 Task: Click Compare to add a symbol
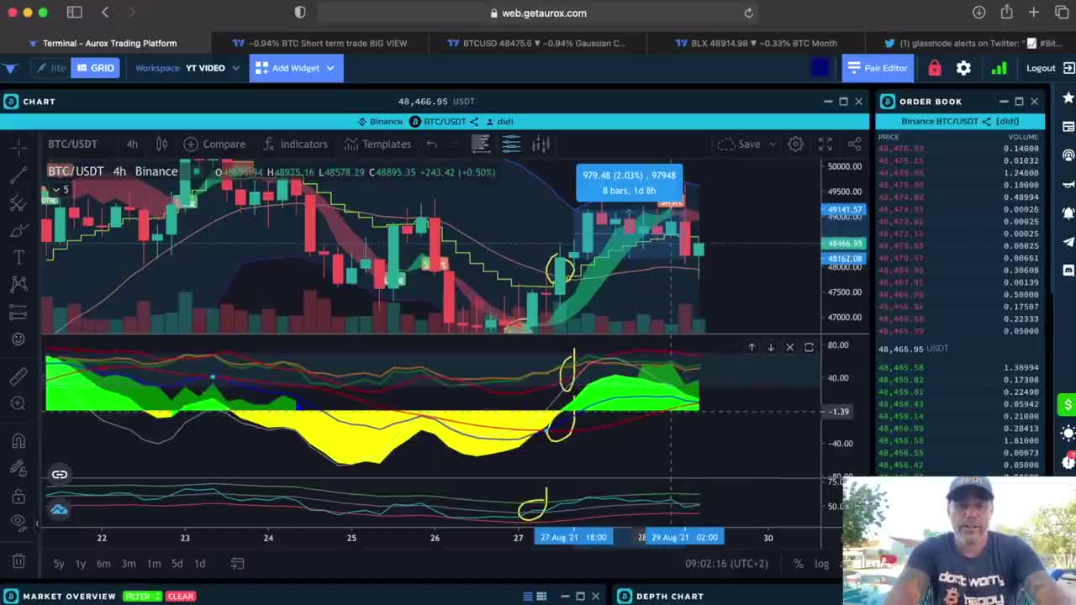tap(214, 144)
